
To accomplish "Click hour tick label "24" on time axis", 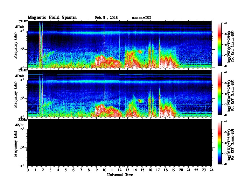I will 212,170.
